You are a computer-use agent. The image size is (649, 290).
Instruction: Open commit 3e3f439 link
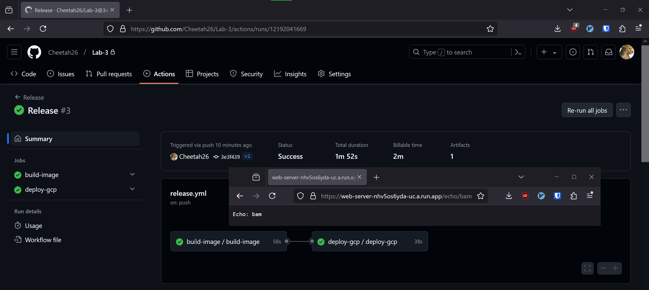230,157
